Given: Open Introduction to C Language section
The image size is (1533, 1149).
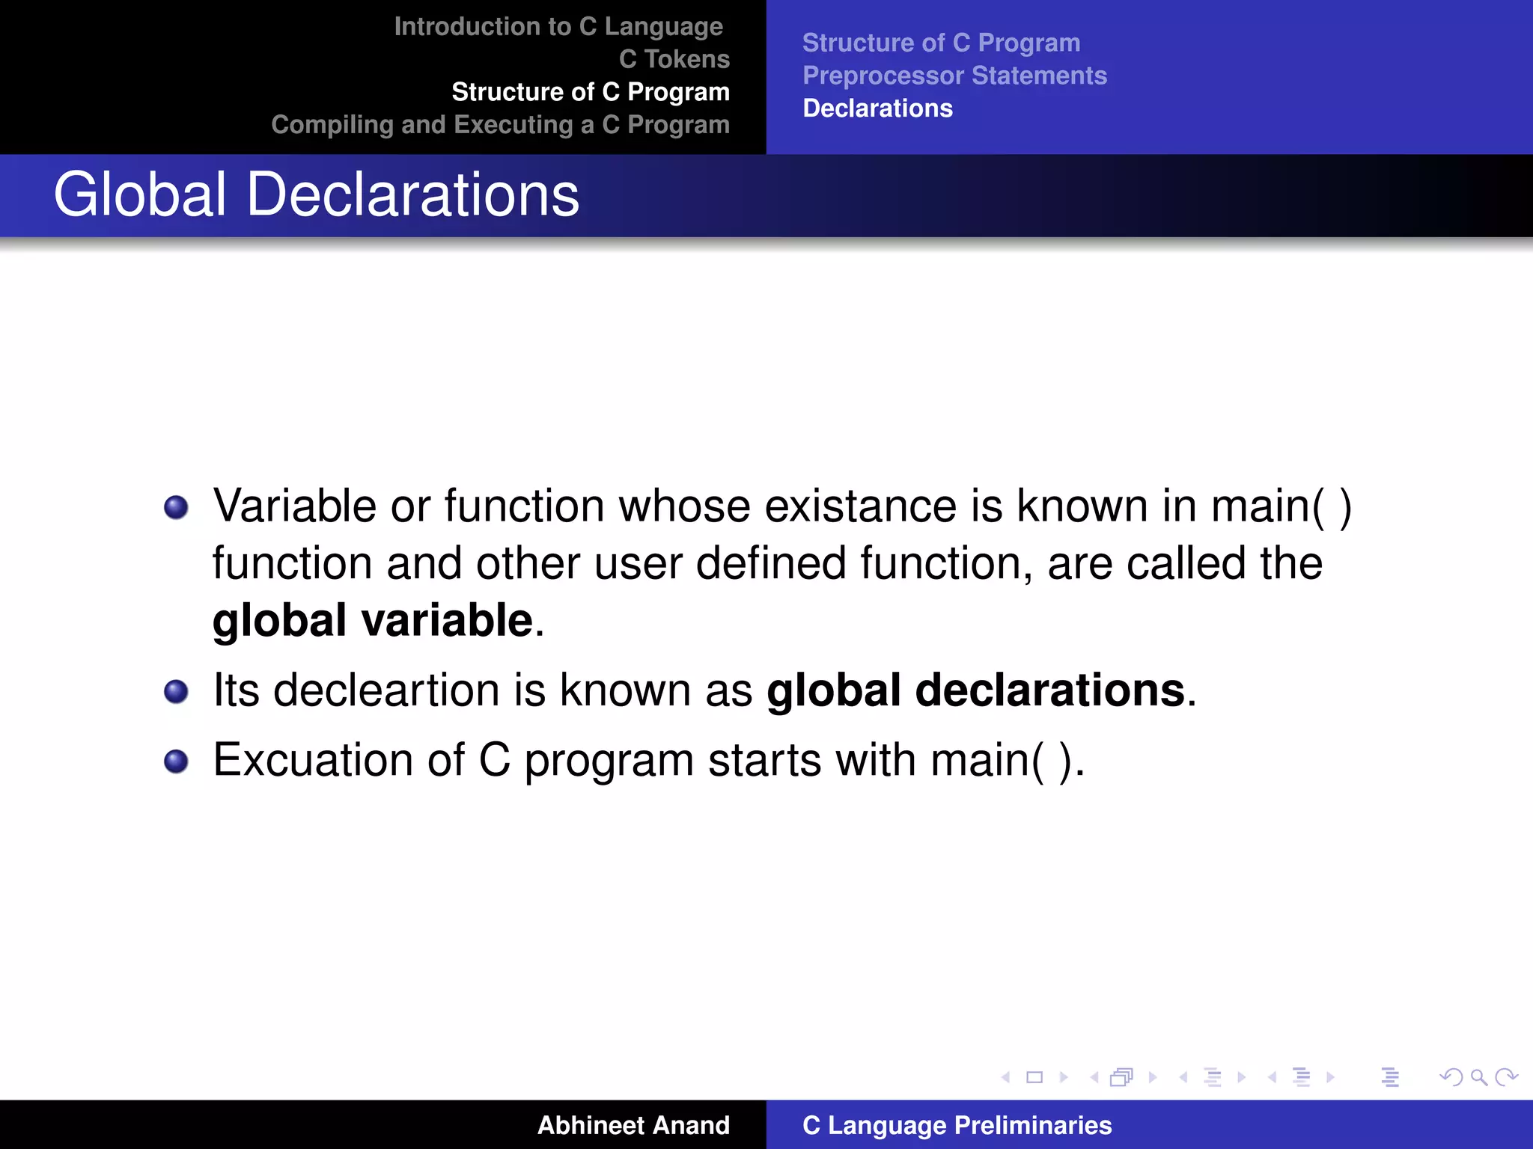Looking at the screenshot, I should (x=558, y=27).
